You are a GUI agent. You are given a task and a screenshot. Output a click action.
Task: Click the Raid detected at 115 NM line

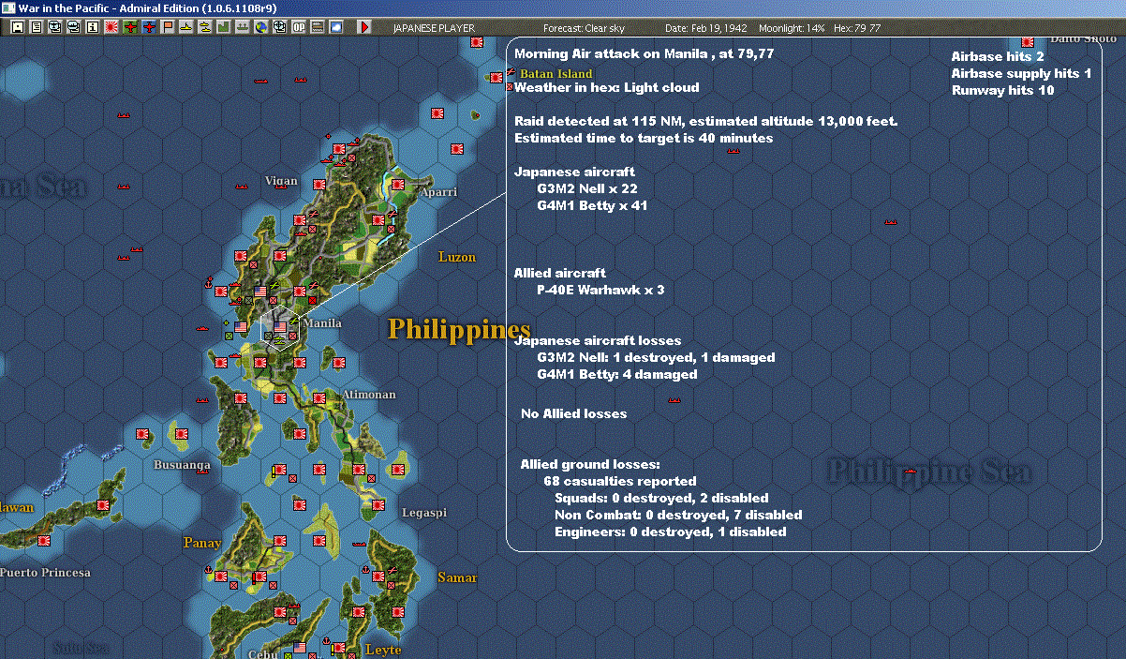(706, 121)
